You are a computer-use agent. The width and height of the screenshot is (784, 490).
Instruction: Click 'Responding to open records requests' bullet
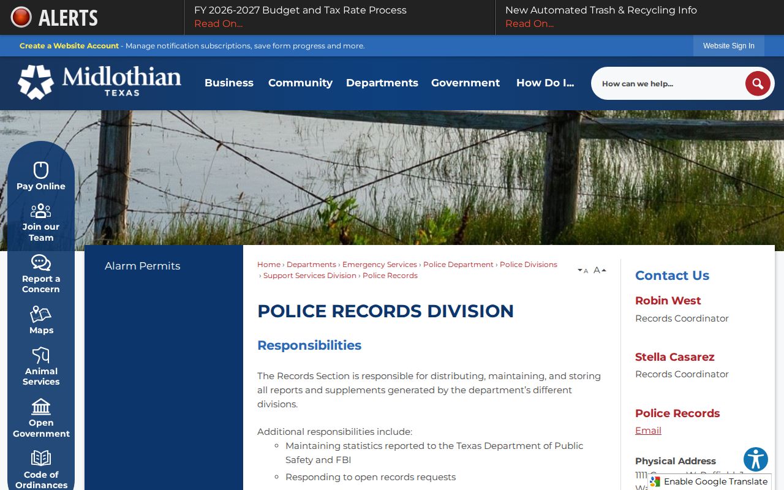tap(371, 477)
